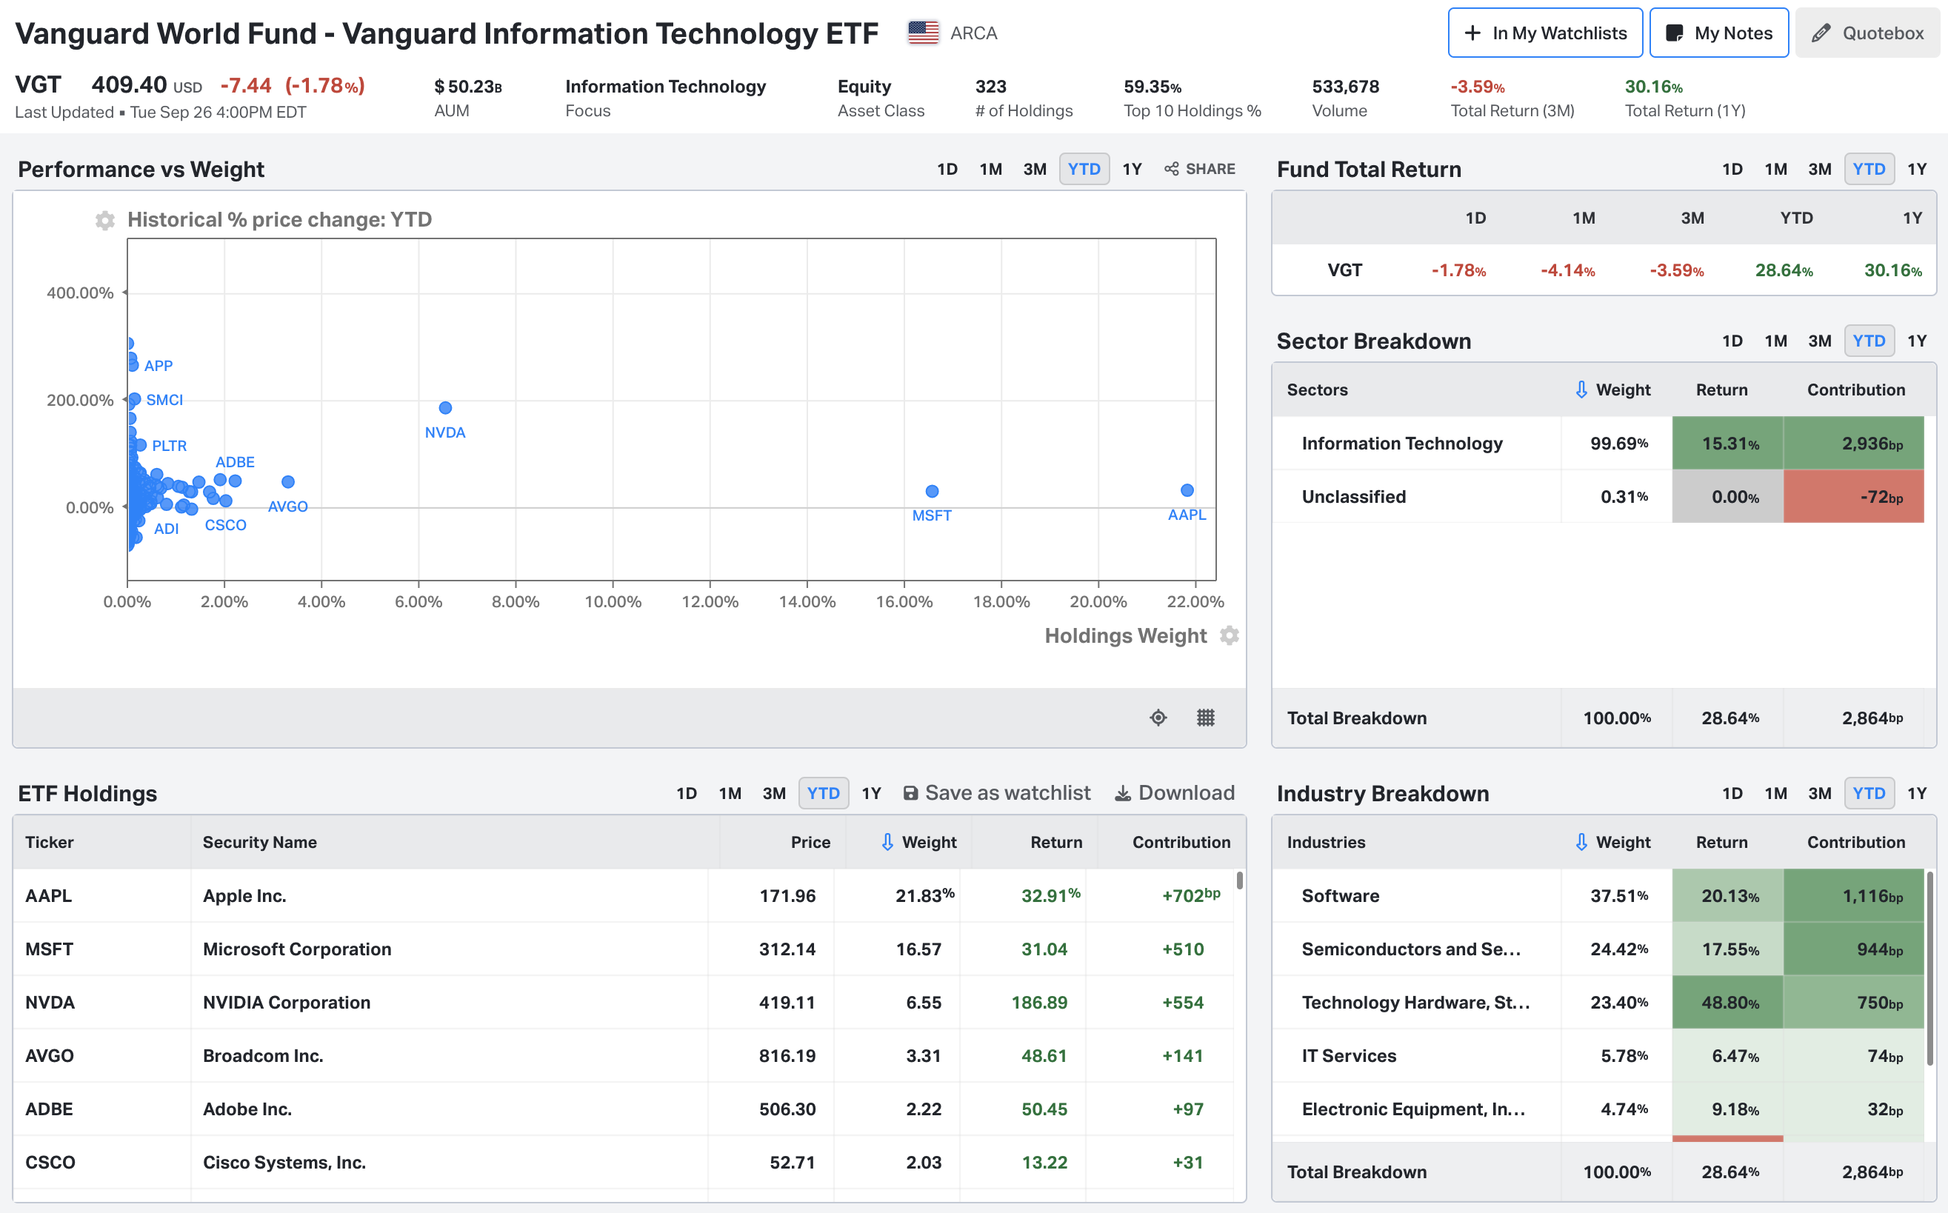Sort ETF Holdings by Ticker column
This screenshot has width=1948, height=1213.
point(49,843)
